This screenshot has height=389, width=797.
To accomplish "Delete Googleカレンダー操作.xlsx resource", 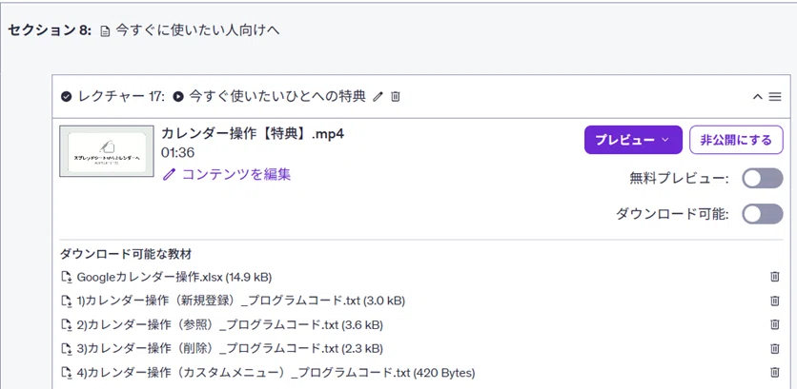I will (775, 277).
